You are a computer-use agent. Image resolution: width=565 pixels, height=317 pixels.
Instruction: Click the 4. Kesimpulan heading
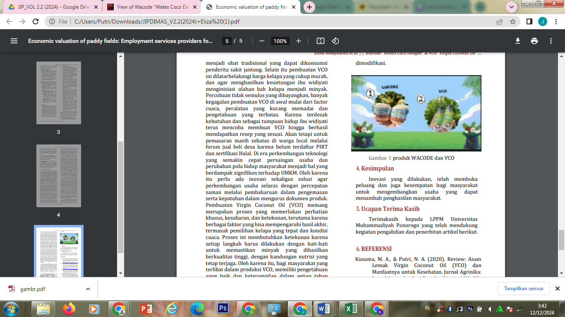tap(375, 168)
